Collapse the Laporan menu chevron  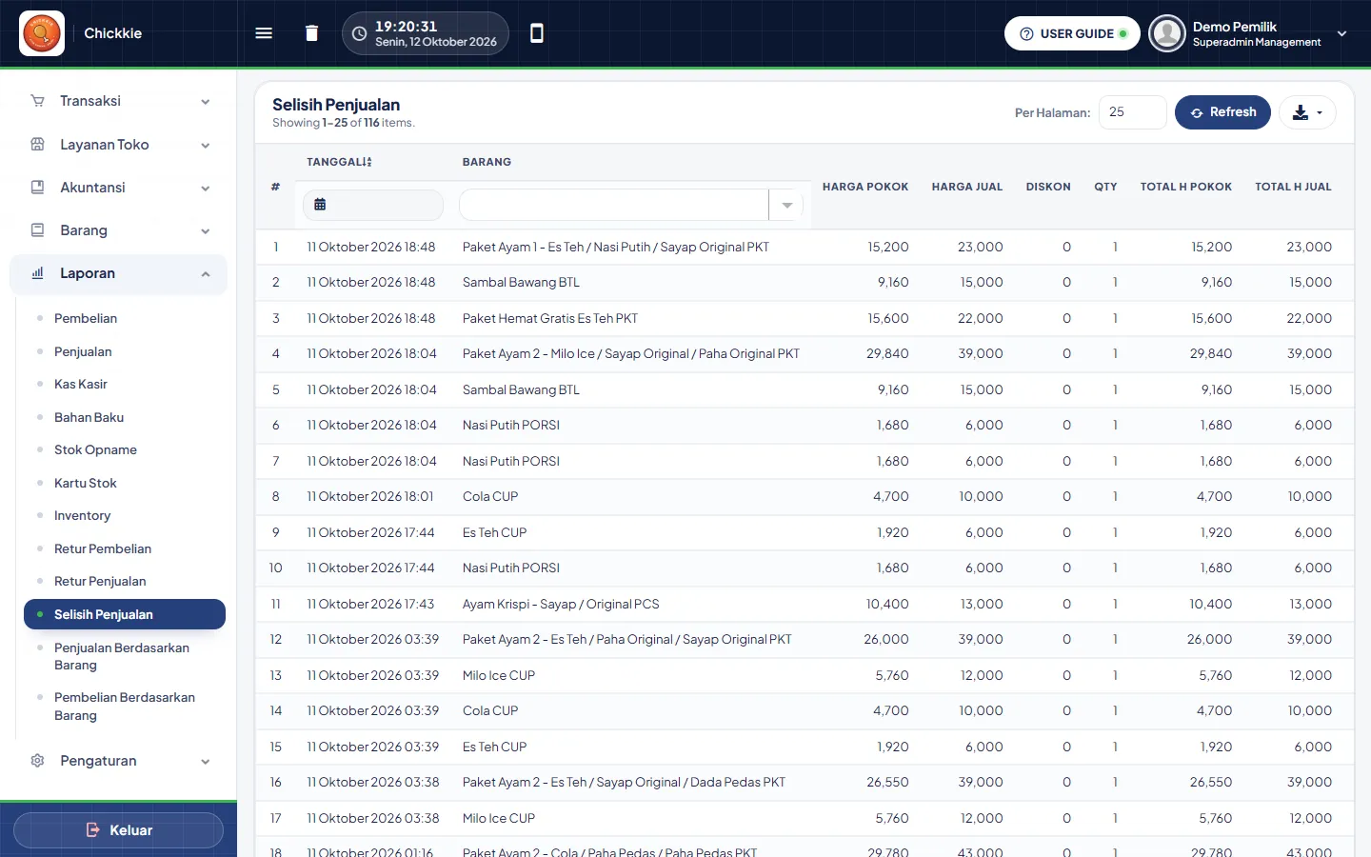tap(206, 274)
